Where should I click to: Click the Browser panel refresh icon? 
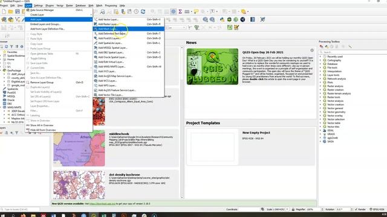click(x=7, y=46)
